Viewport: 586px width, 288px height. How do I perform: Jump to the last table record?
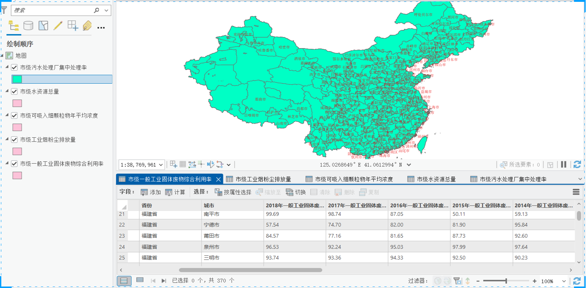(164, 281)
